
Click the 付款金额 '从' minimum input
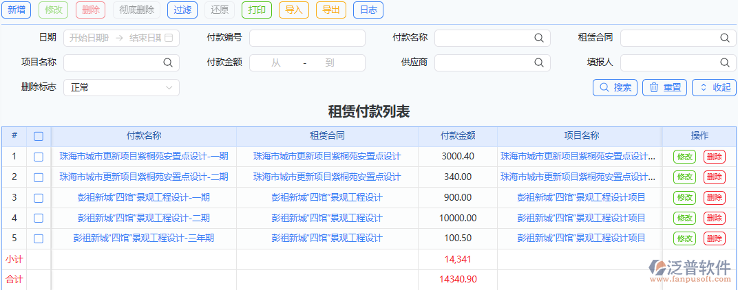[x=276, y=63]
